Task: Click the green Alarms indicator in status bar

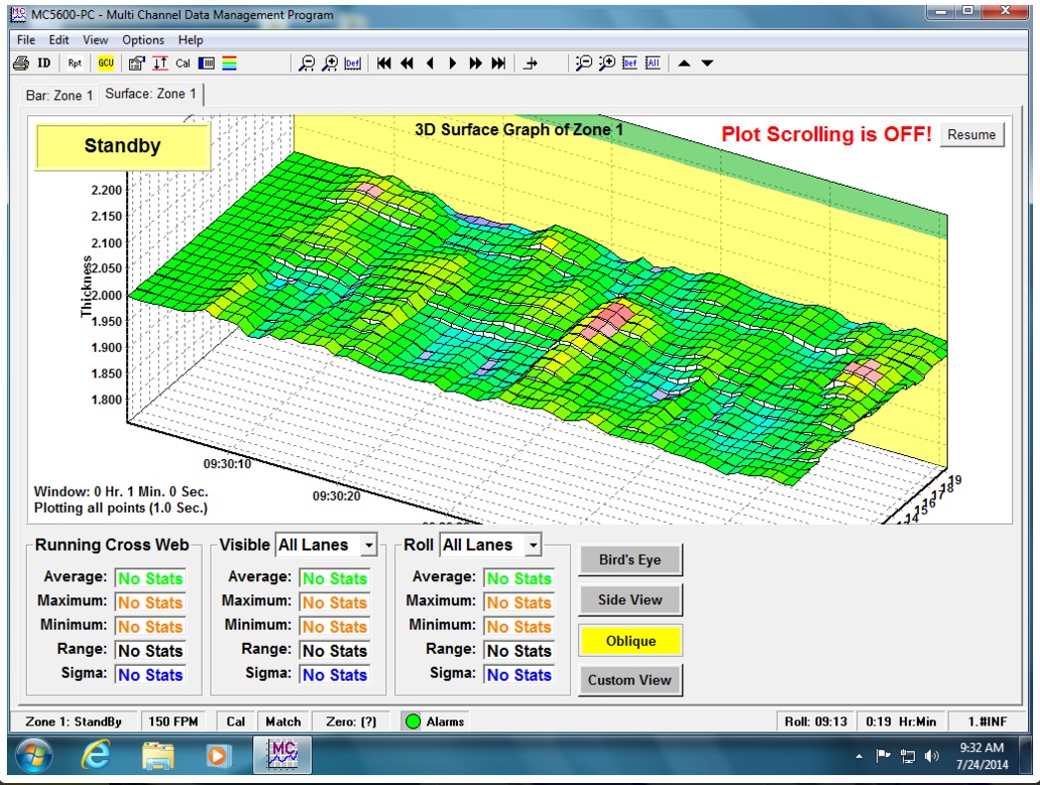Action: (x=413, y=721)
